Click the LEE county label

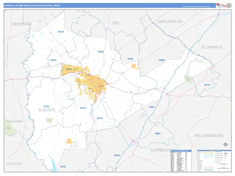[x=116, y=23]
